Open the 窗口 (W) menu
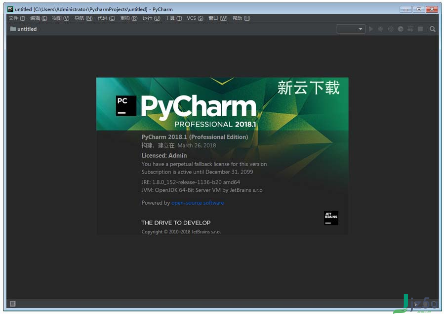This screenshot has width=444, height=314. click(218, 18)
